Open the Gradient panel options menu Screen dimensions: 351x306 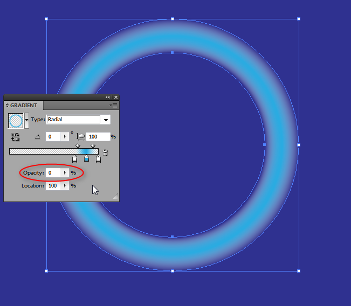point(114,106)
